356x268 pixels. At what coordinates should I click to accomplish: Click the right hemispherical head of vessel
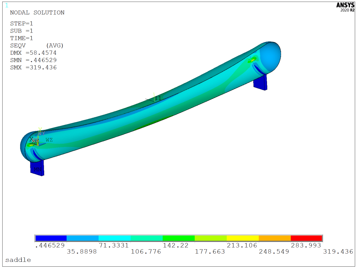(x=270, y=57)
